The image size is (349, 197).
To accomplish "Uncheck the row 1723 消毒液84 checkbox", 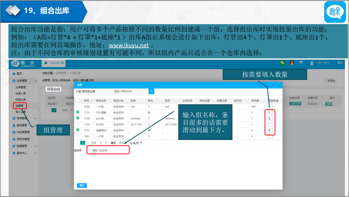I will (x=78, y=130).
